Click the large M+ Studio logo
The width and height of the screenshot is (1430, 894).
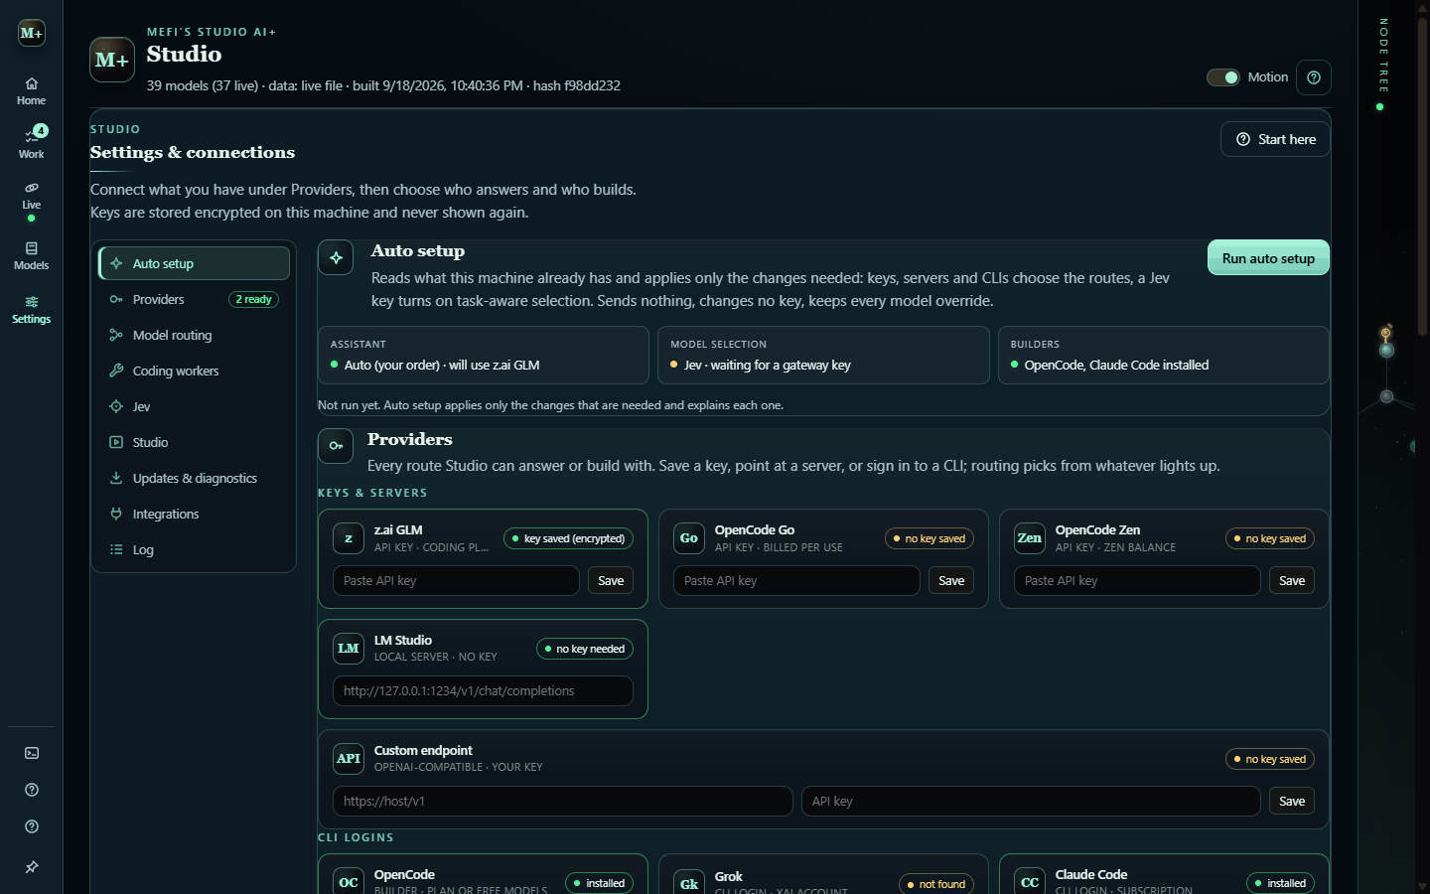(112, 60)
